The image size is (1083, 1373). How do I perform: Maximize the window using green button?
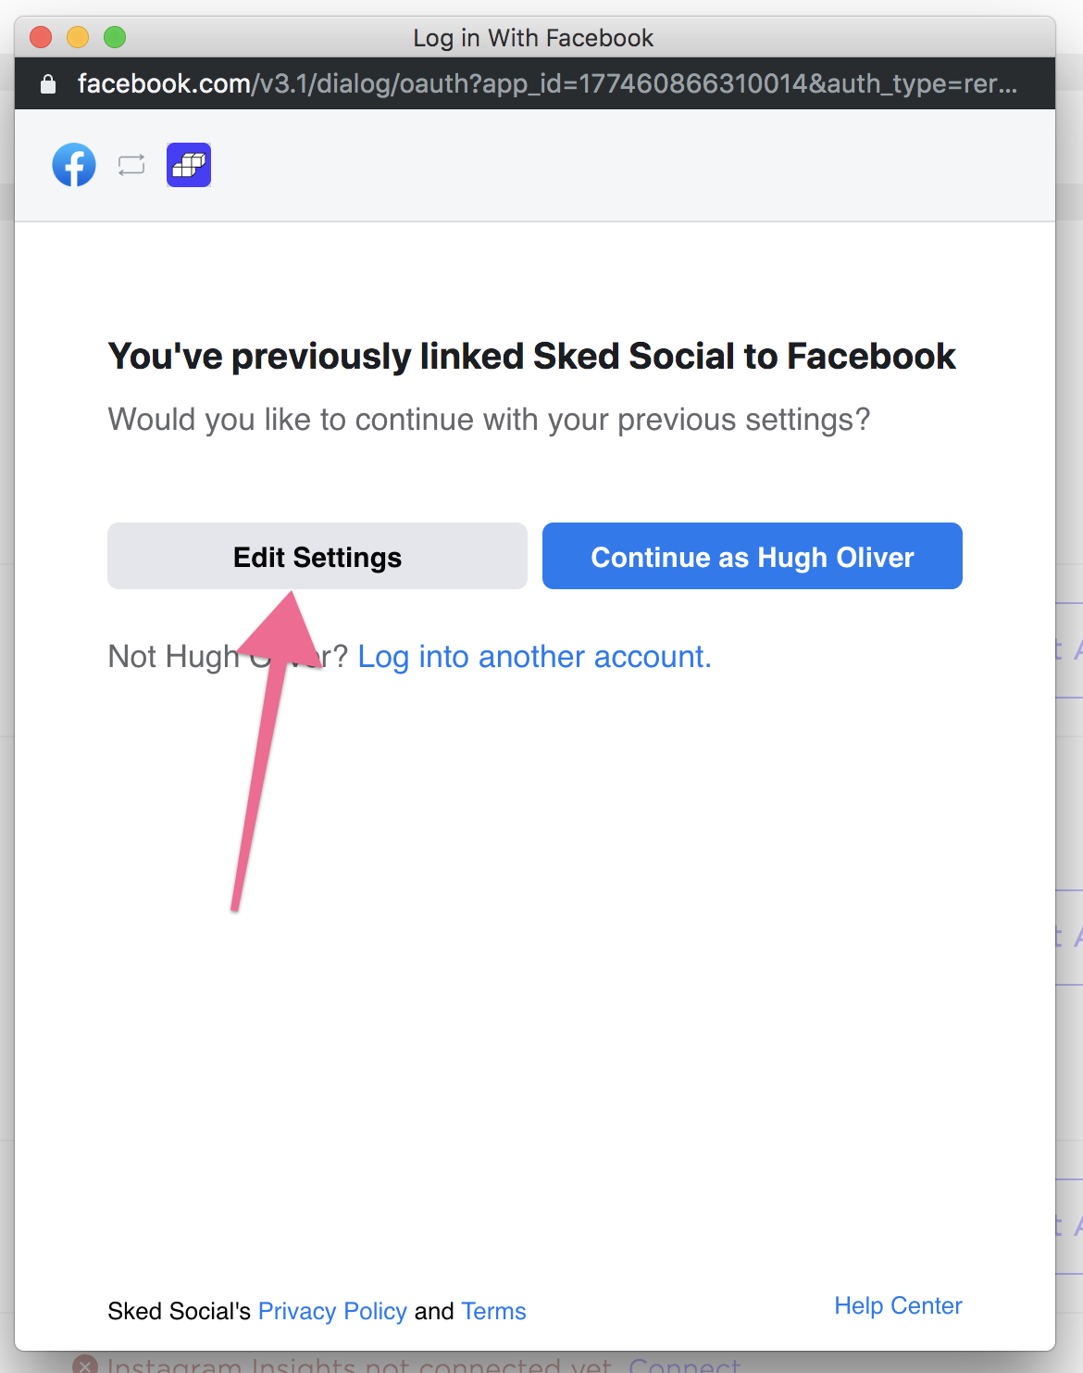point(115,37)
